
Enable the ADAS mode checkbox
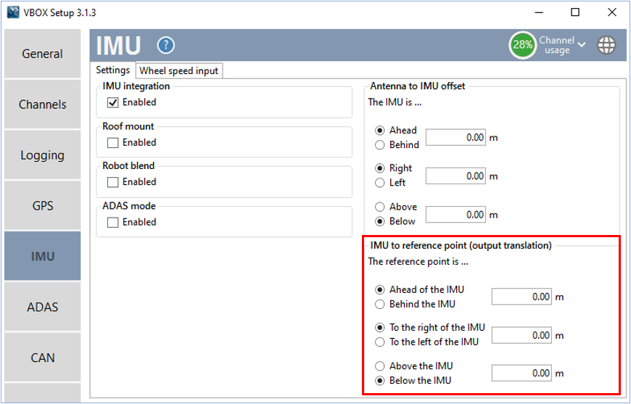(x=112, y=222)
